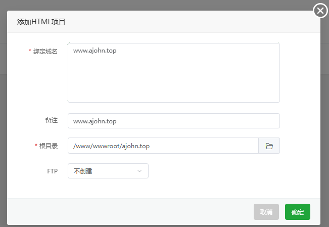
Task: Click the 备注 field label
Action: 52,120
